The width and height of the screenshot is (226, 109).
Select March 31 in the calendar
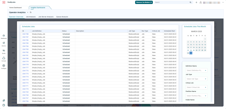click(x=191, y=53)
